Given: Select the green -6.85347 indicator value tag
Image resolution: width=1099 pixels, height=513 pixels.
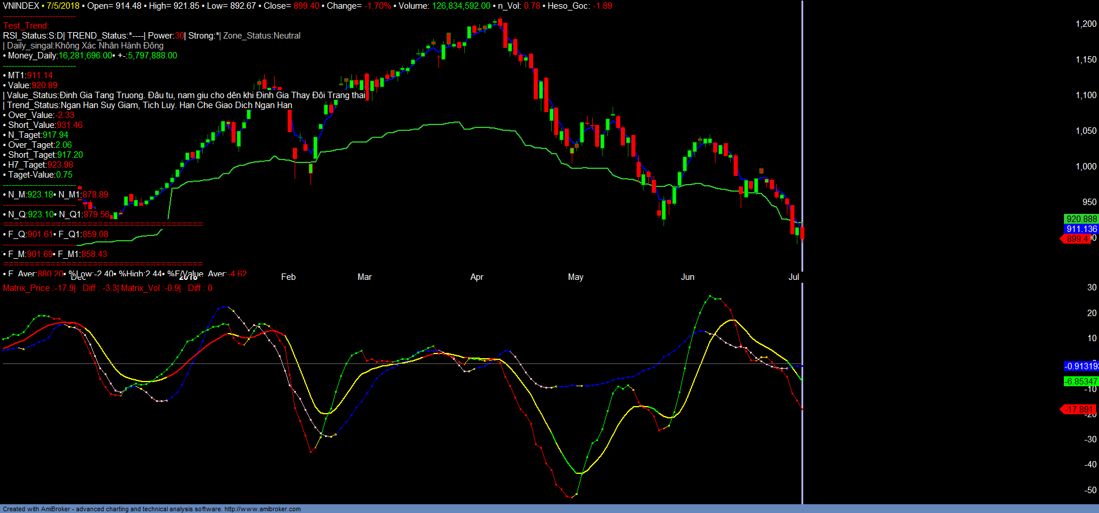Looking at the screenshot, I should coord(1081,382).
